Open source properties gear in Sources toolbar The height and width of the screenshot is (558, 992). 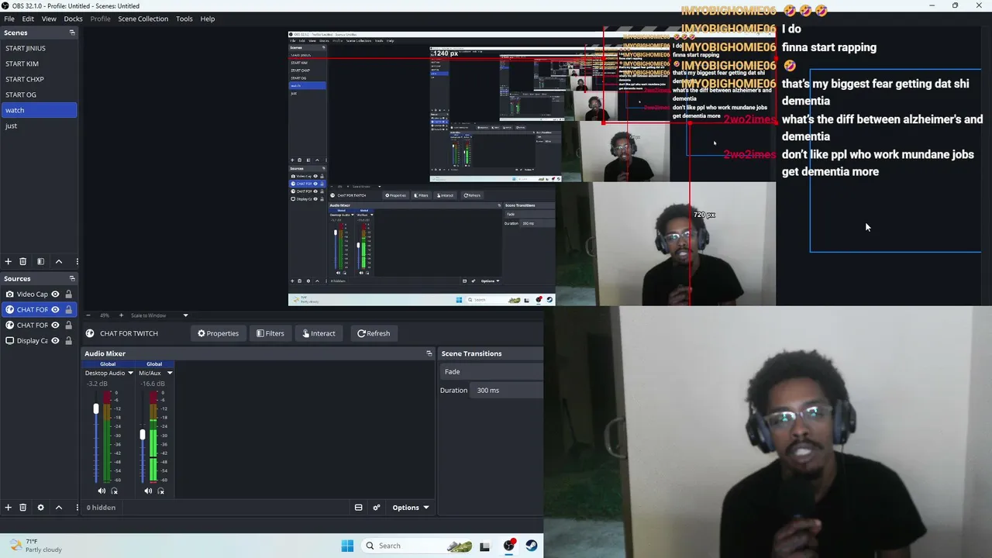pos(40,508)
